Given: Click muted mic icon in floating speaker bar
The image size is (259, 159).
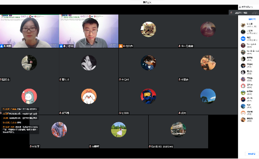Looking at the screenshot, I should coord(231,12).
